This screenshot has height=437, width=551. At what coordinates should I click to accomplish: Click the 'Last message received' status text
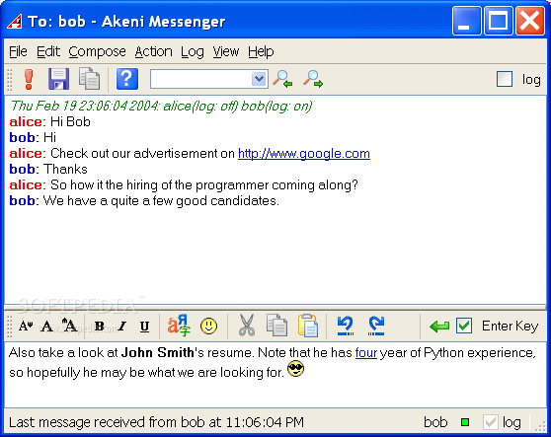pyautogui.click(x=156, y=422)
